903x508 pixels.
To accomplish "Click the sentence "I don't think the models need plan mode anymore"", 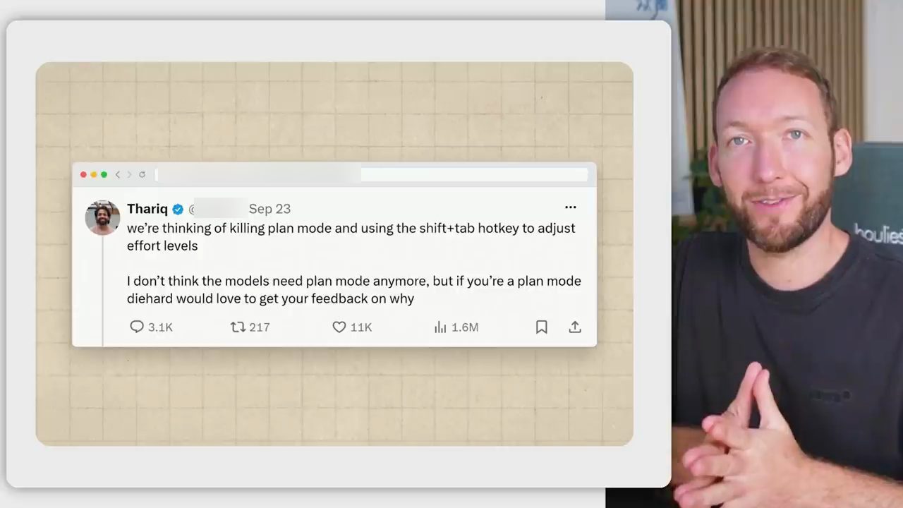I will (x=278, y=281).
